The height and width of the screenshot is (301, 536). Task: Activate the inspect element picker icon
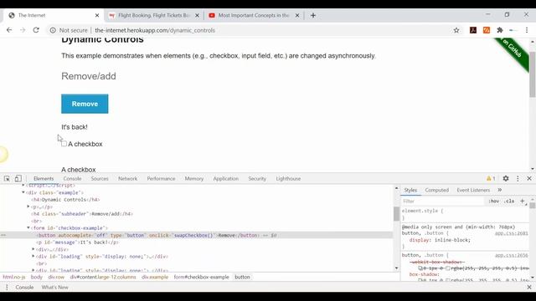click(x=7, y=178)
